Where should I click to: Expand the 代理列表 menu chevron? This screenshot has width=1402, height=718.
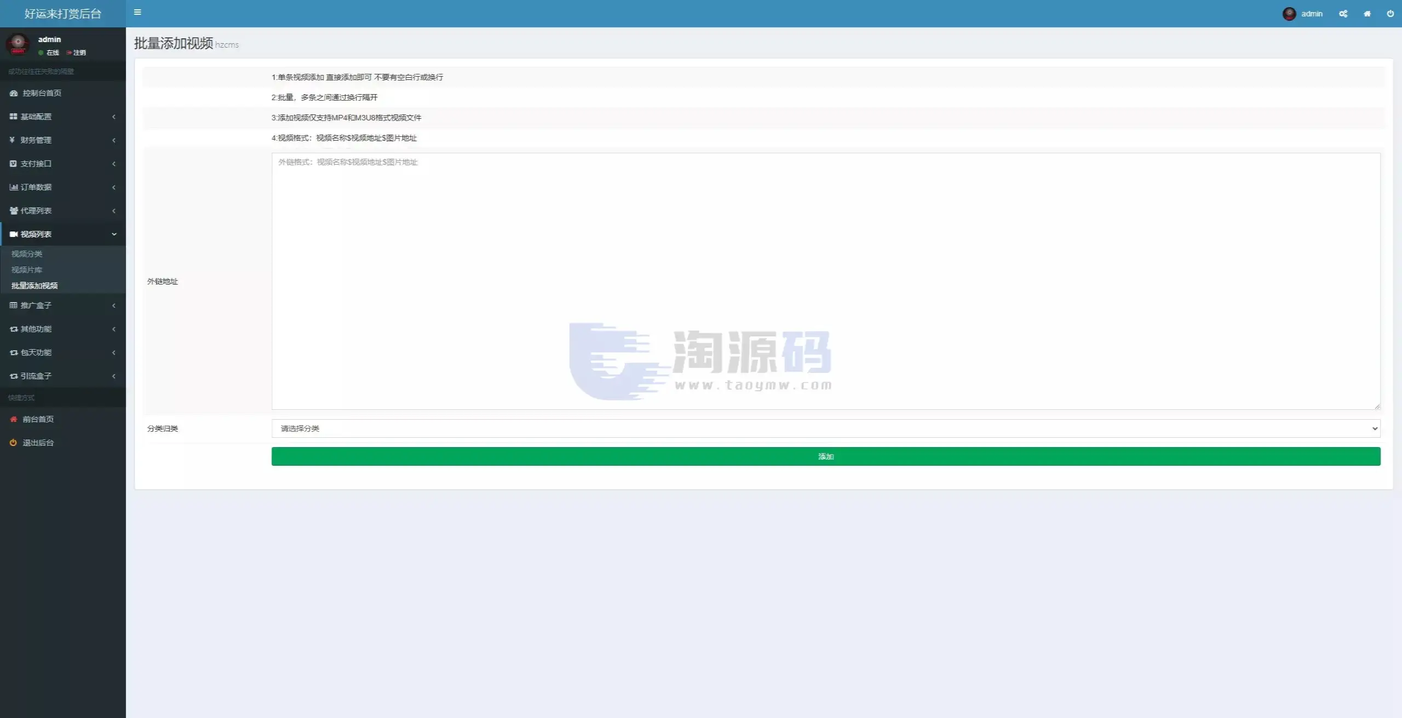pyautogui.click(x=114, y=211)
